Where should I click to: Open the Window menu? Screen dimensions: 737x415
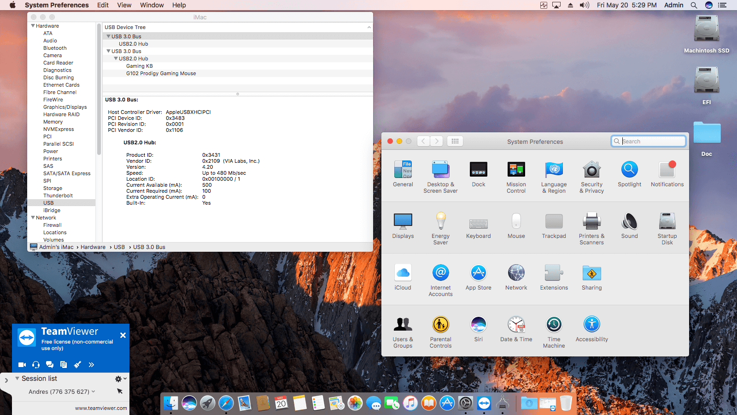point(152,5)
